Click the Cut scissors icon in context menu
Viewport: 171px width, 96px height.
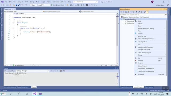(x=135, y=58)
